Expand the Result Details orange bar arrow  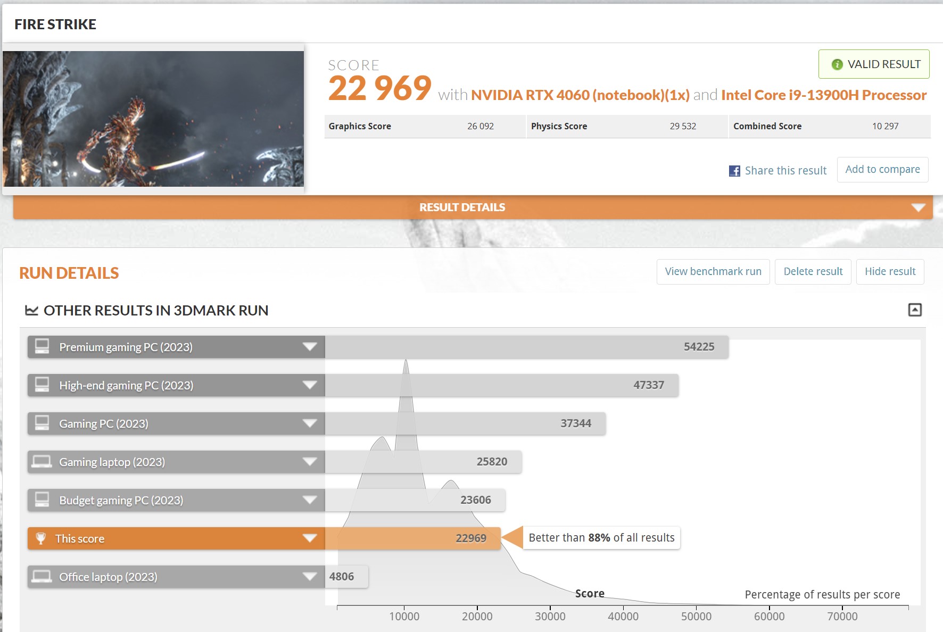[x=918, y=207]
